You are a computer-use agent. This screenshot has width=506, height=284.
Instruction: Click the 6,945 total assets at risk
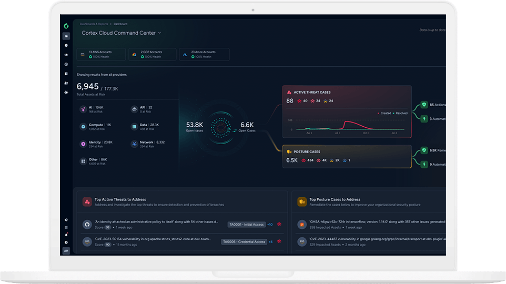click(x=87, y=86)
